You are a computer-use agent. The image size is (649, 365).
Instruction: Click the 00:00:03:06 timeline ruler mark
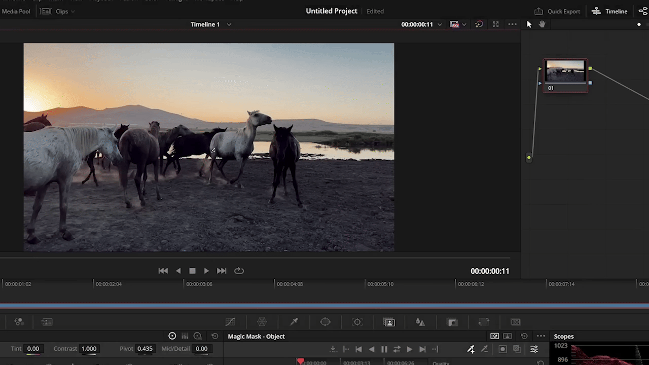pyautogui.click(x=199, y=284)
